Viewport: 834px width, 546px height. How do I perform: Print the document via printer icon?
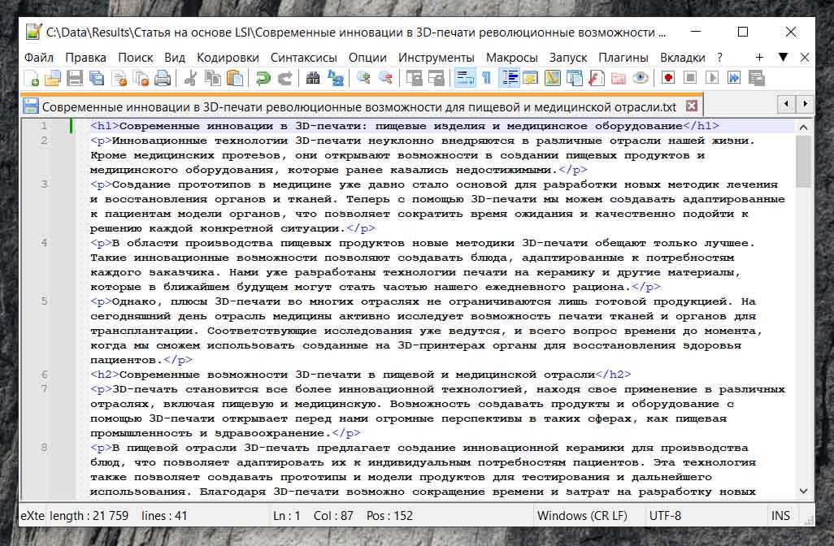tap(163, 78)
